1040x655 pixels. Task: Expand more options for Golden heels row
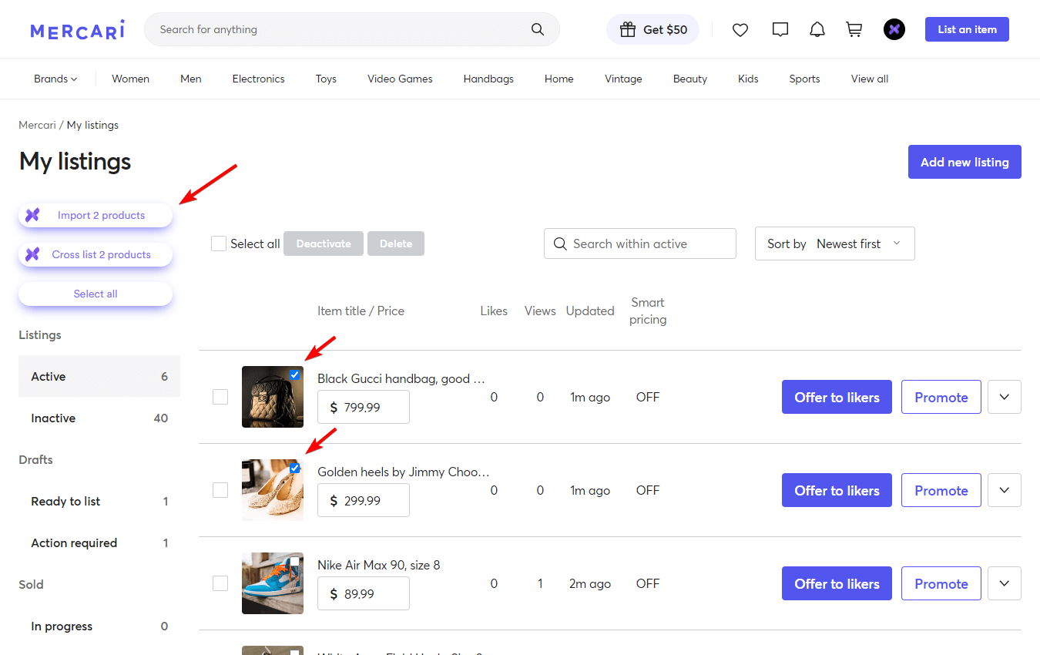1005,490
